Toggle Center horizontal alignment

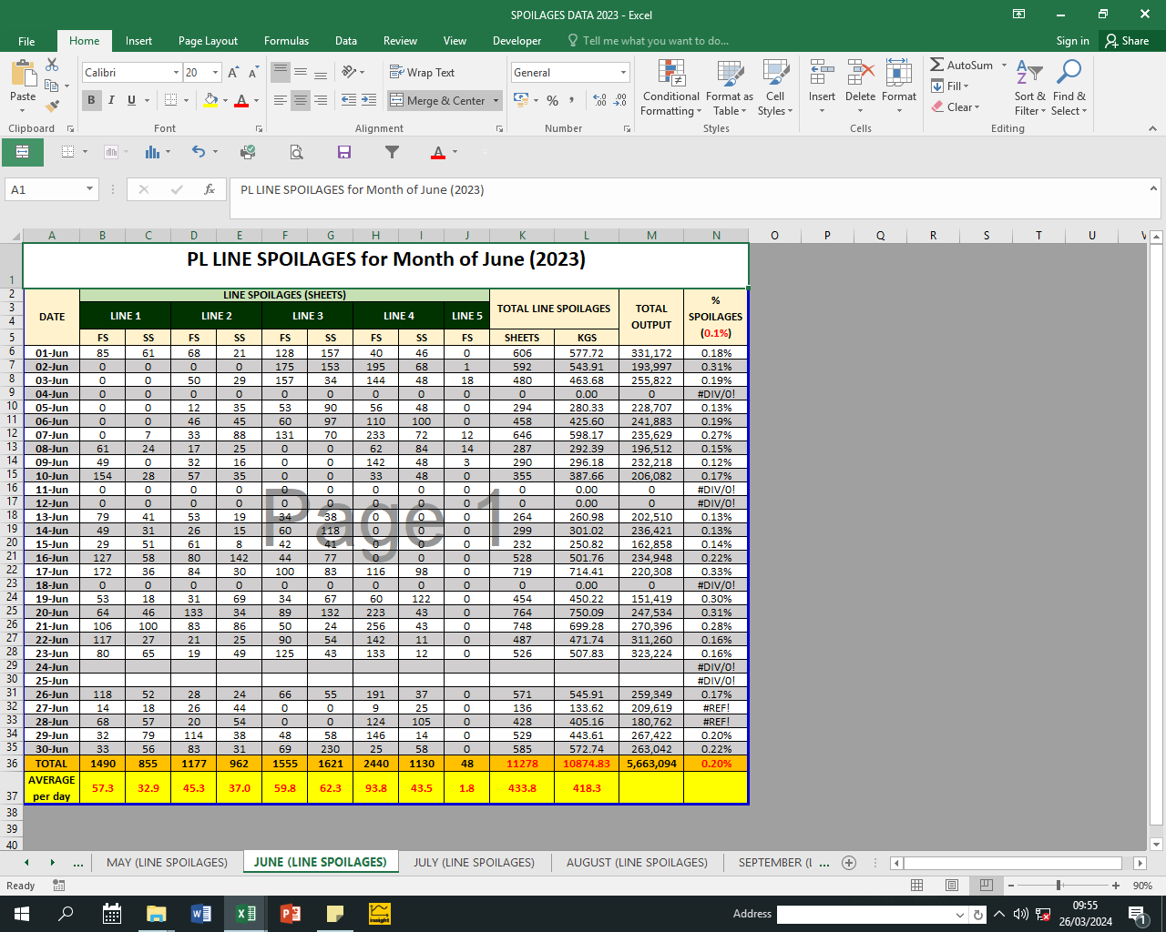click(301, 100)
